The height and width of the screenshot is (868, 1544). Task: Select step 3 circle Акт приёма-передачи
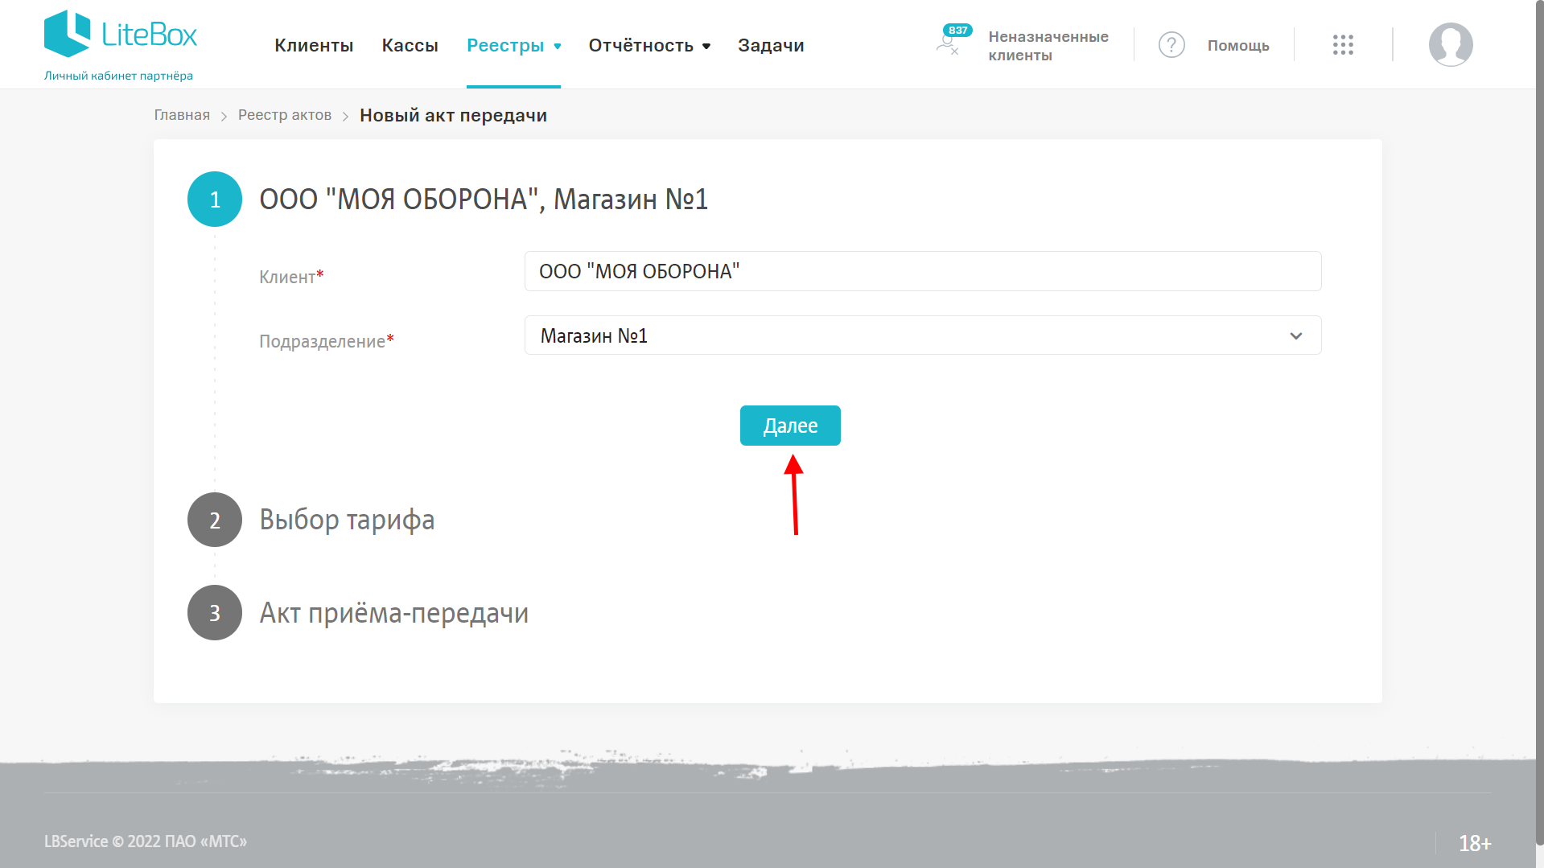pos(215,613)
